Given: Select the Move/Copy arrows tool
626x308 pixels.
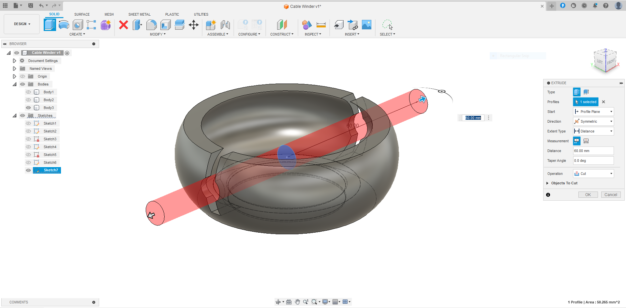Looking at the screenshot, I should point(194,25).
